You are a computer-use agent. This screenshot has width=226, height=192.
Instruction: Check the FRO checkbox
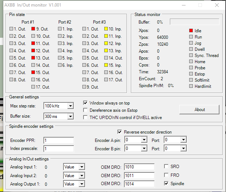(166, 175)
